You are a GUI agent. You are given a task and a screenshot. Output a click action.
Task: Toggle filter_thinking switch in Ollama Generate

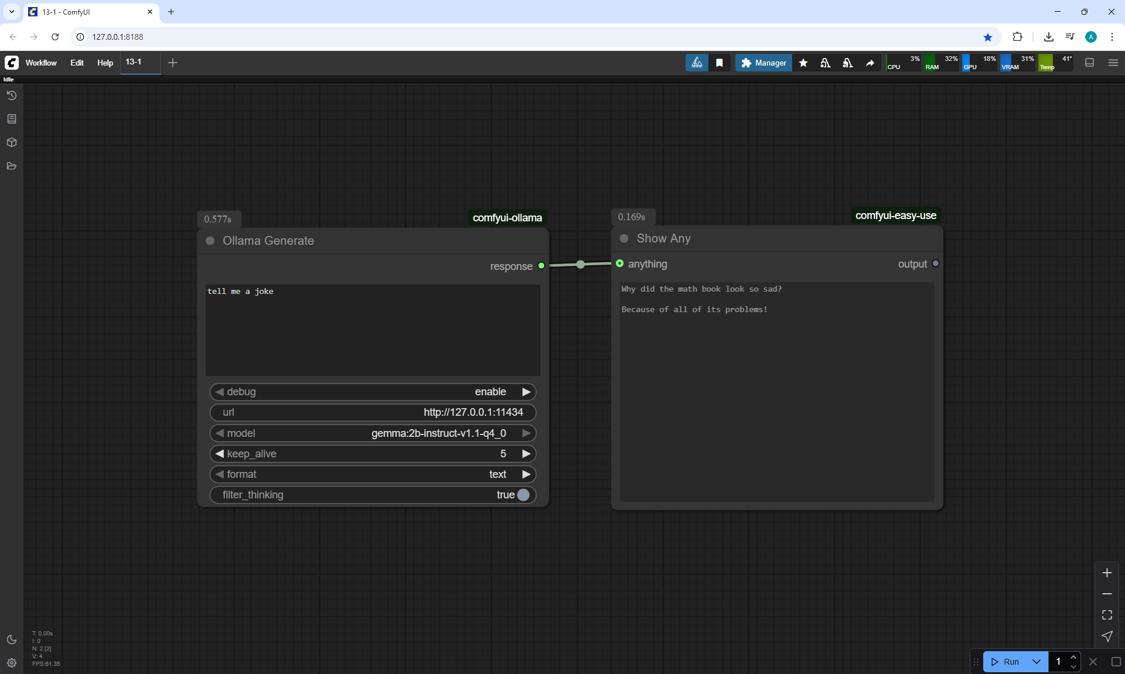[x=523, y=495]
